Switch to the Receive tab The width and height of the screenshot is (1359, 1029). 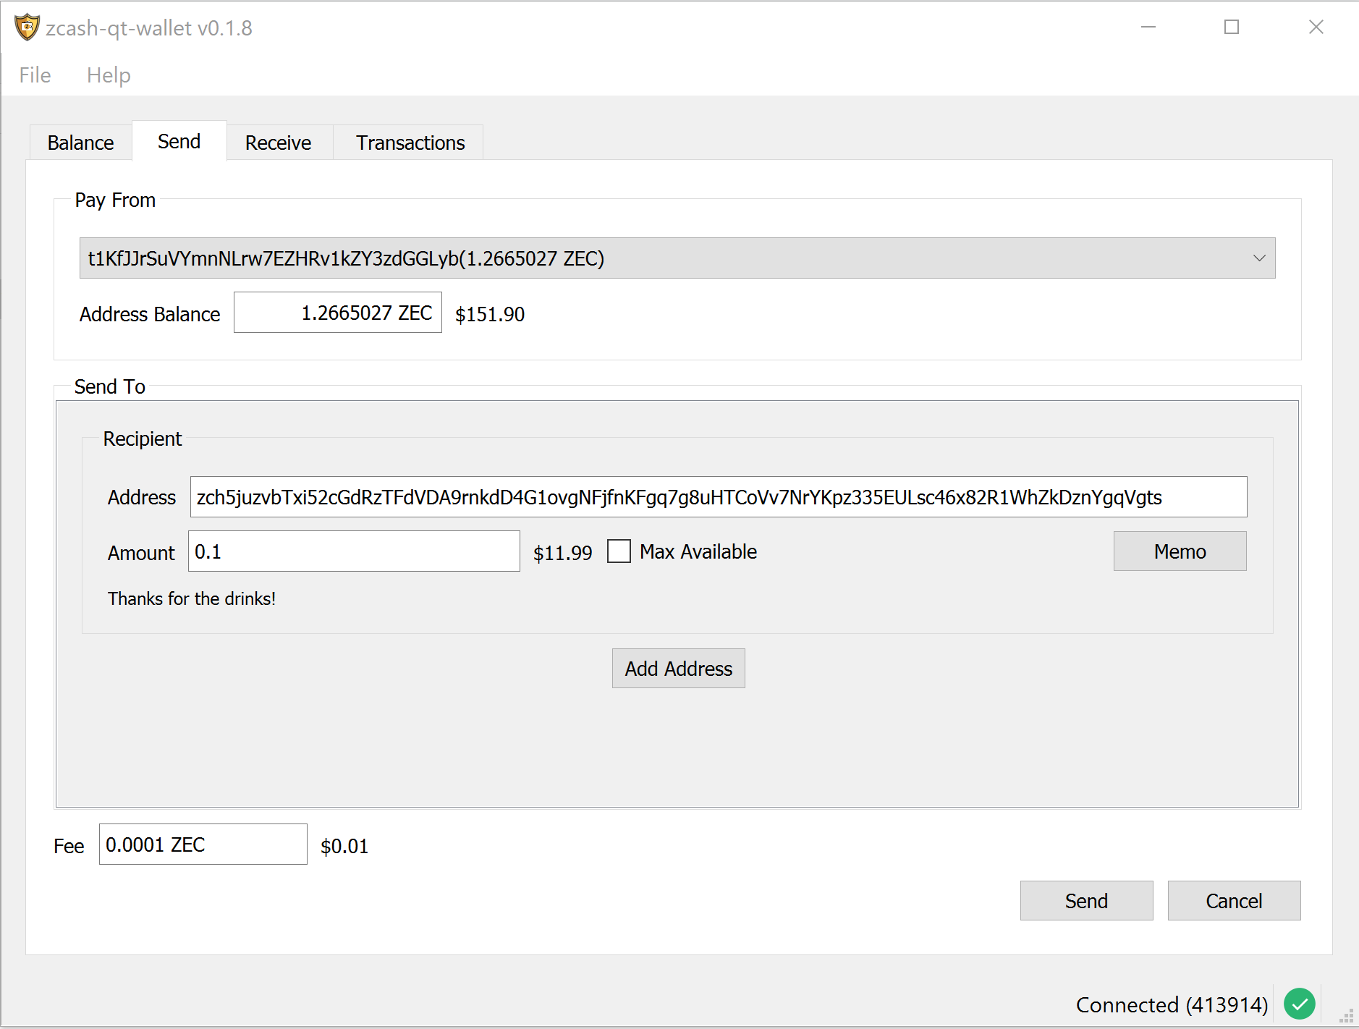click(278, 143)
